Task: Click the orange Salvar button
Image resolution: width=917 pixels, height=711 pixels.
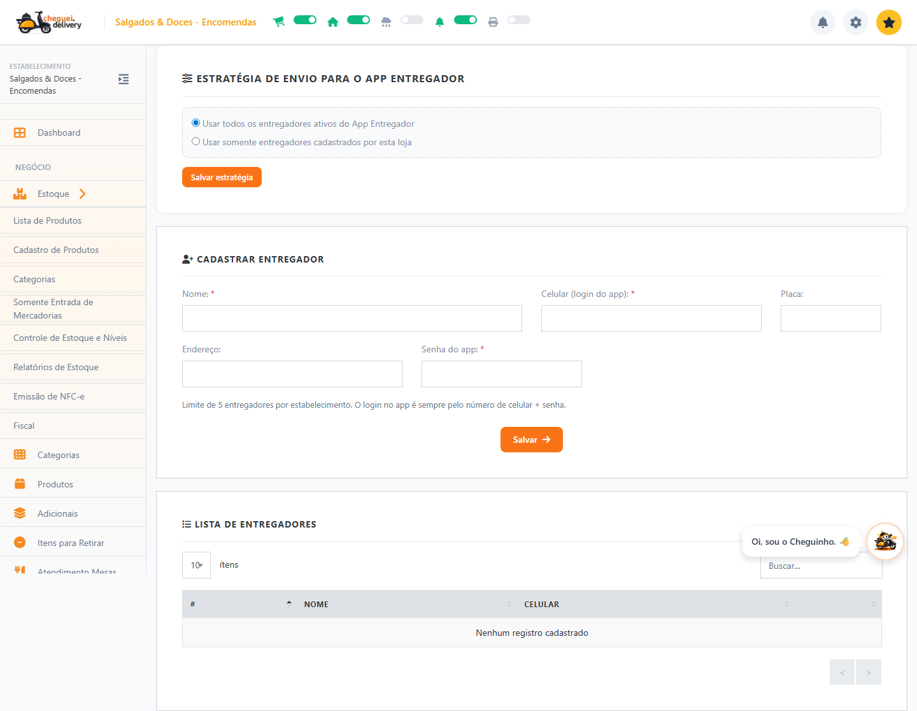Action: click(x=532, y=440)
